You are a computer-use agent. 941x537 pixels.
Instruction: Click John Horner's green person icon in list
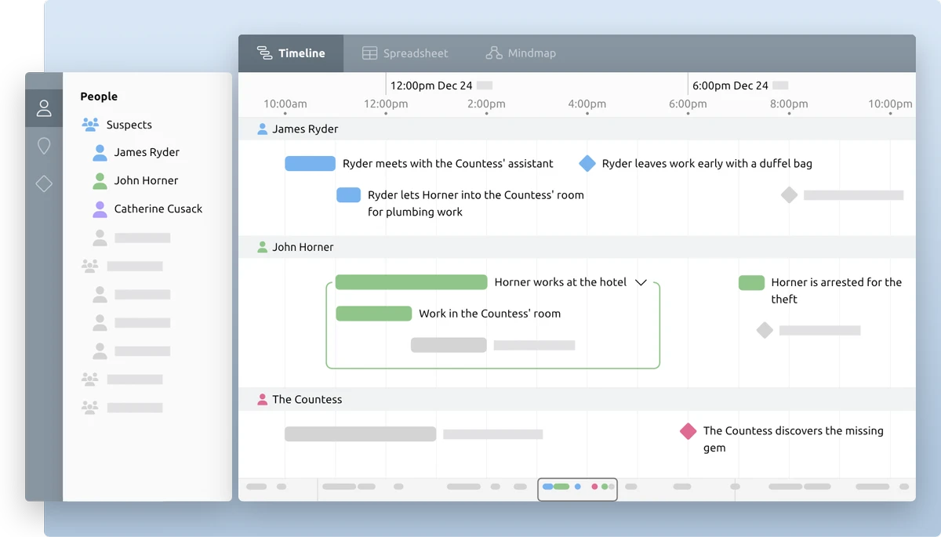point(100,180)
